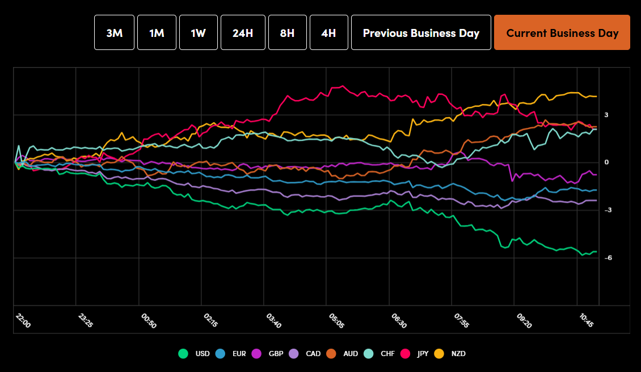This screenshot has height=372, width=641.
Task: Click the 05:05 time axis label
Action: pyautogui.click(x=336, y=320)
